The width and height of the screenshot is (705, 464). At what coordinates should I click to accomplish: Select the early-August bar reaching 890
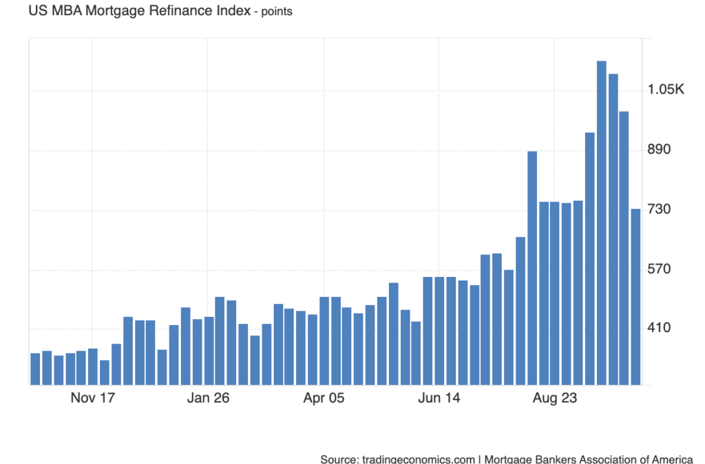tap(532, 267)
